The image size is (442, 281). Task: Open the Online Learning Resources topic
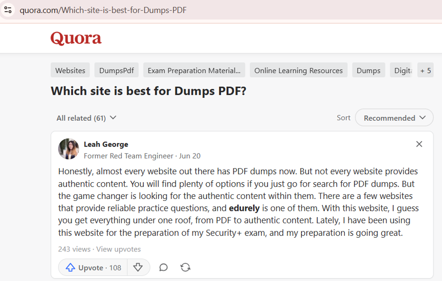tap(298, 70)
